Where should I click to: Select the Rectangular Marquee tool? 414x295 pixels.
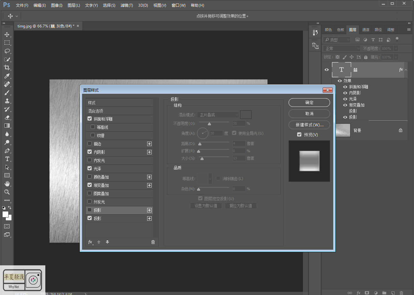[x=7, y=43]
